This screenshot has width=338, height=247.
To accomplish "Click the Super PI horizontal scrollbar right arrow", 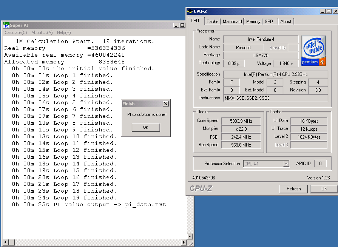I will [184, 242].
